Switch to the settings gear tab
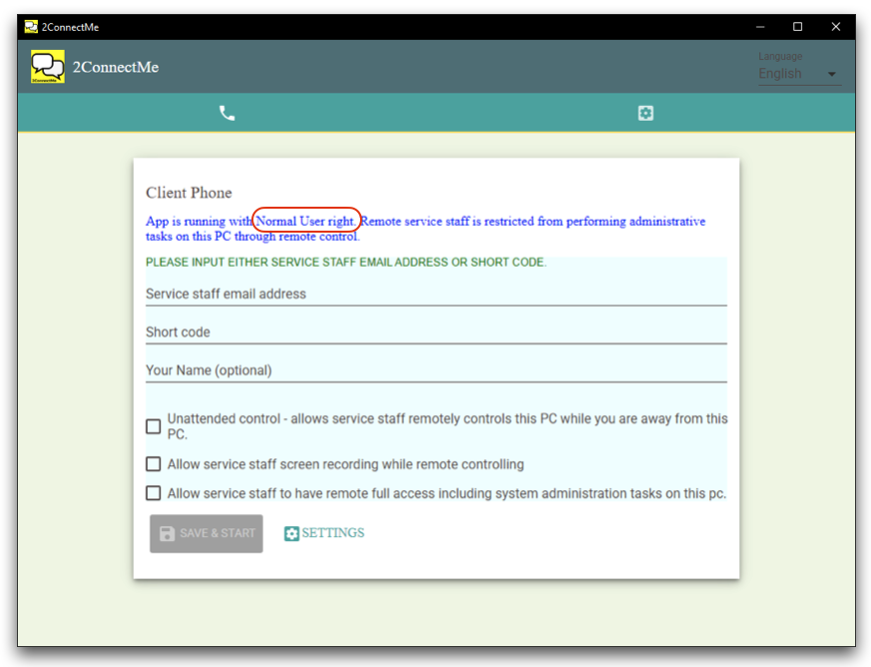871x667 pixels. [645, 114]
